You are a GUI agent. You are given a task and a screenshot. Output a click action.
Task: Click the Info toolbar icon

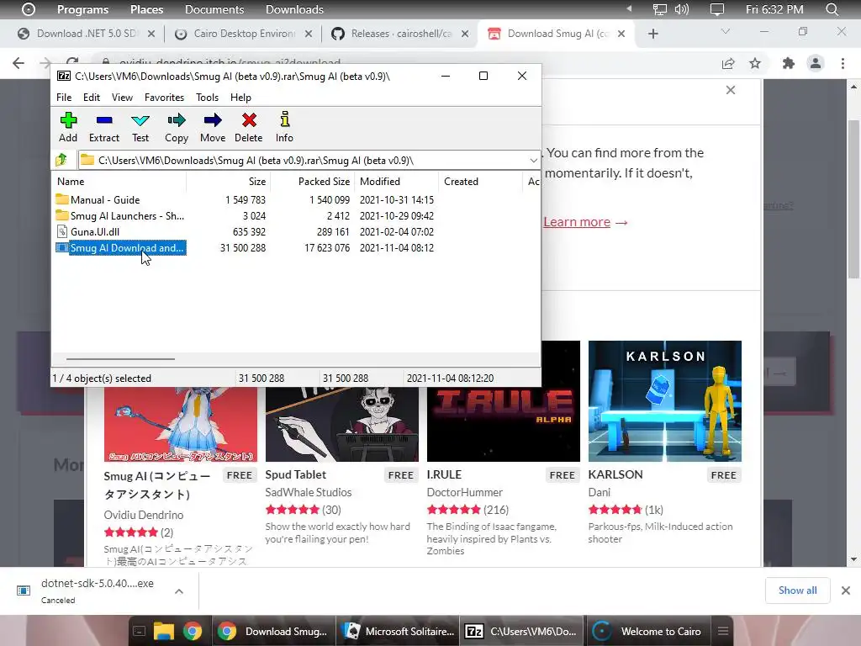pyautogui.click(x=284, y=128)
